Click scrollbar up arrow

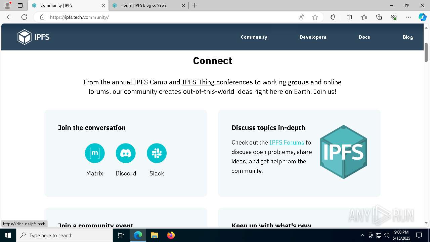tap(426, 27)
